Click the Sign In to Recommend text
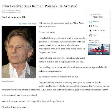111x110 pixels. pyautogui.click(x=98, y=16)
